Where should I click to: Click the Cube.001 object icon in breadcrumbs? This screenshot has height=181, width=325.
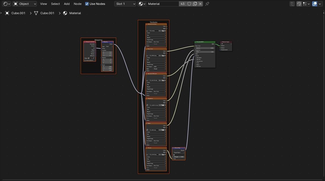7,13
